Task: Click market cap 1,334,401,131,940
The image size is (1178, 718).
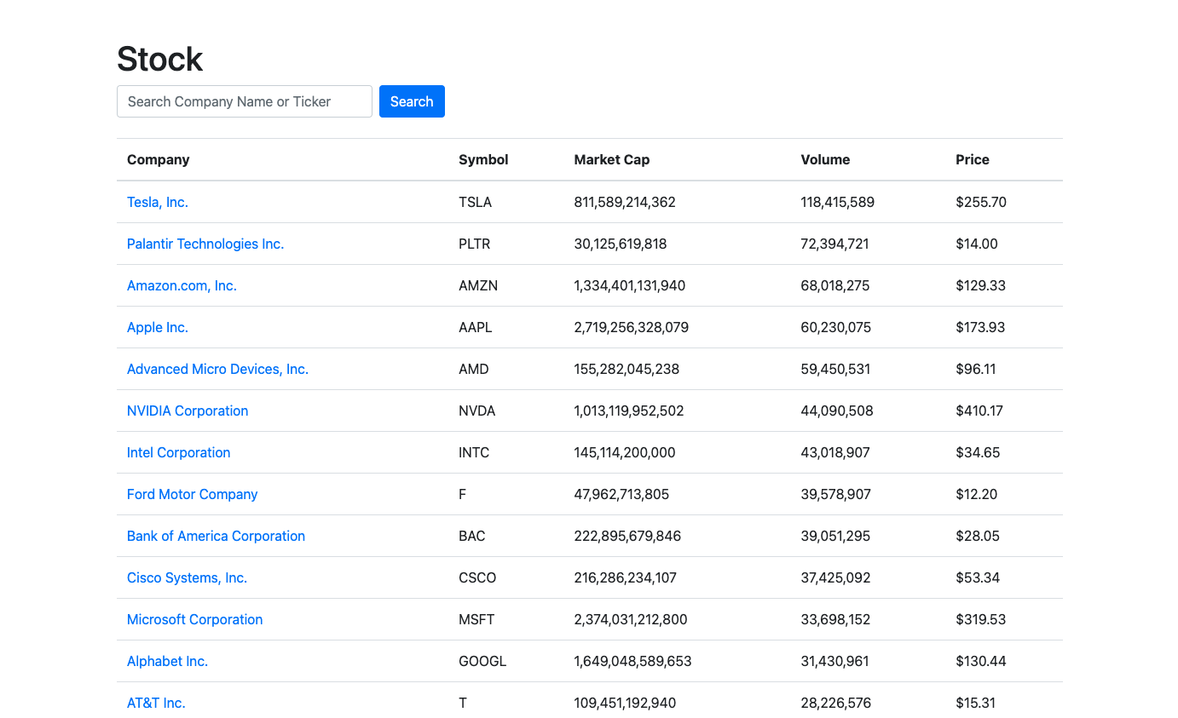Action: click(x=630, y=285)
